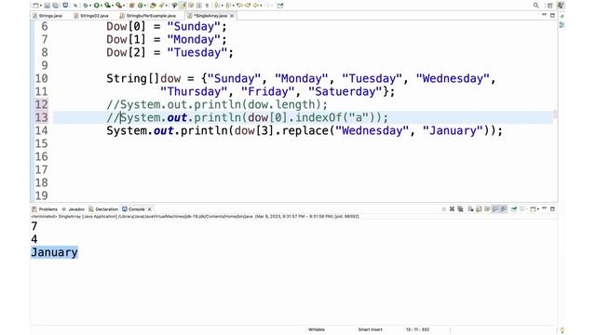
Task: Open the Display Selected Console dropdown
Action: click(527, 208)
